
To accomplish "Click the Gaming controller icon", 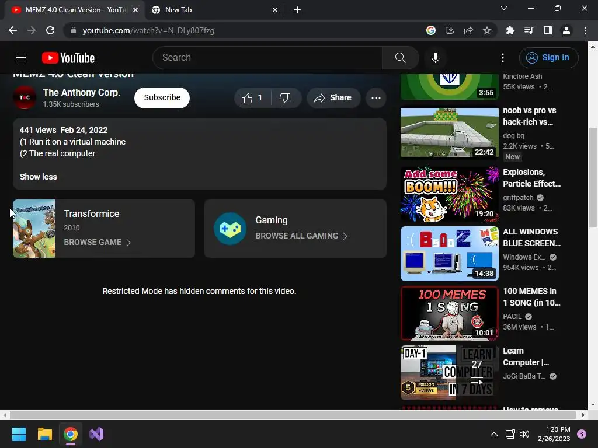I will [x=230, y=229].
